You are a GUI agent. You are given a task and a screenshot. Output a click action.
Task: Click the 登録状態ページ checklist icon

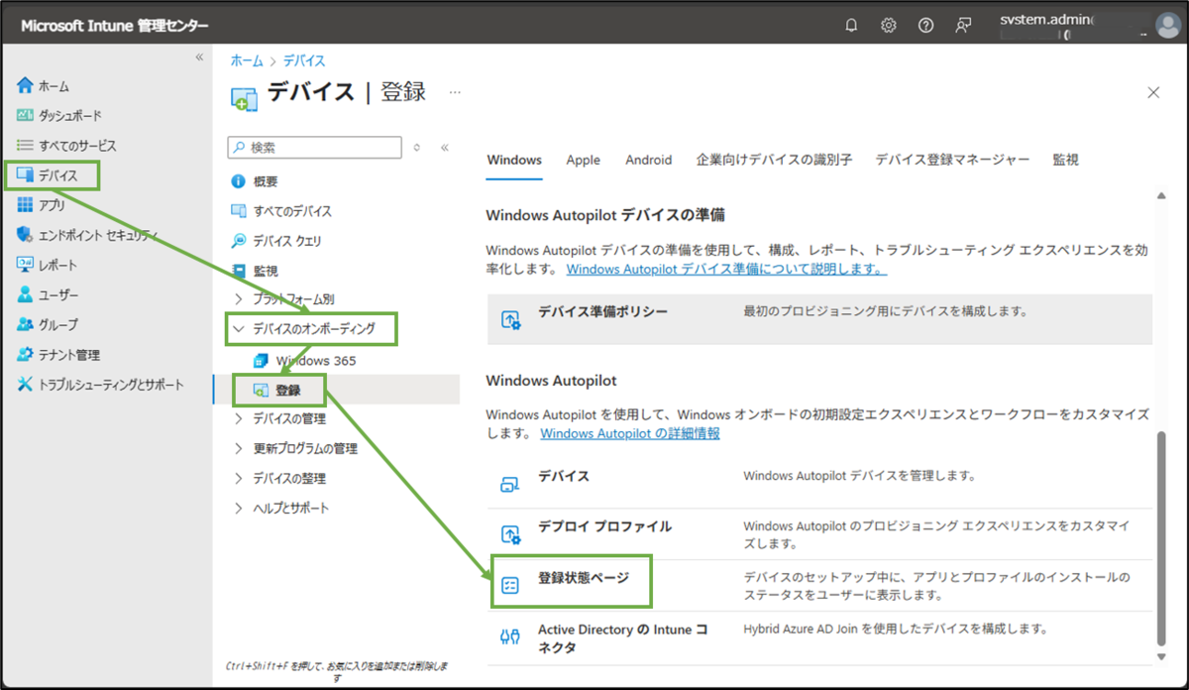coord(510,585)
